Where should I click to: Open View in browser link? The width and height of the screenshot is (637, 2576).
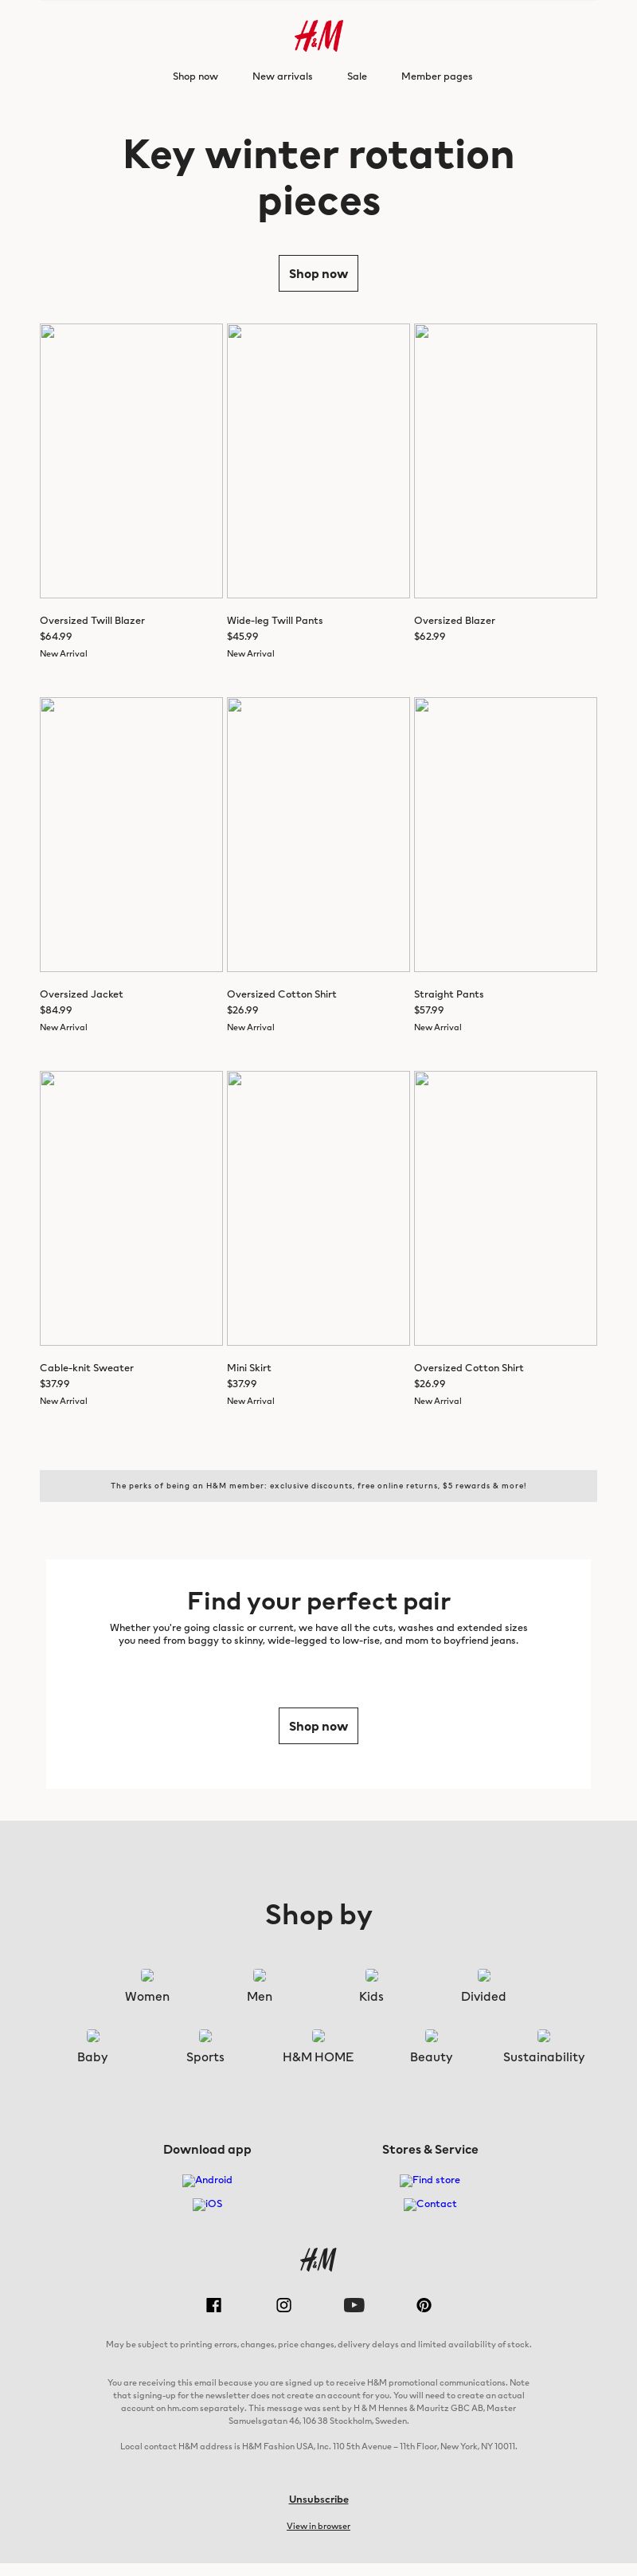tap(318, 2526)
